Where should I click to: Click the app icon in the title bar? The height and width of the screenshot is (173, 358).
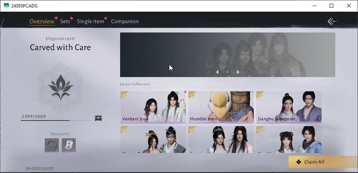(x=6, y=6)
